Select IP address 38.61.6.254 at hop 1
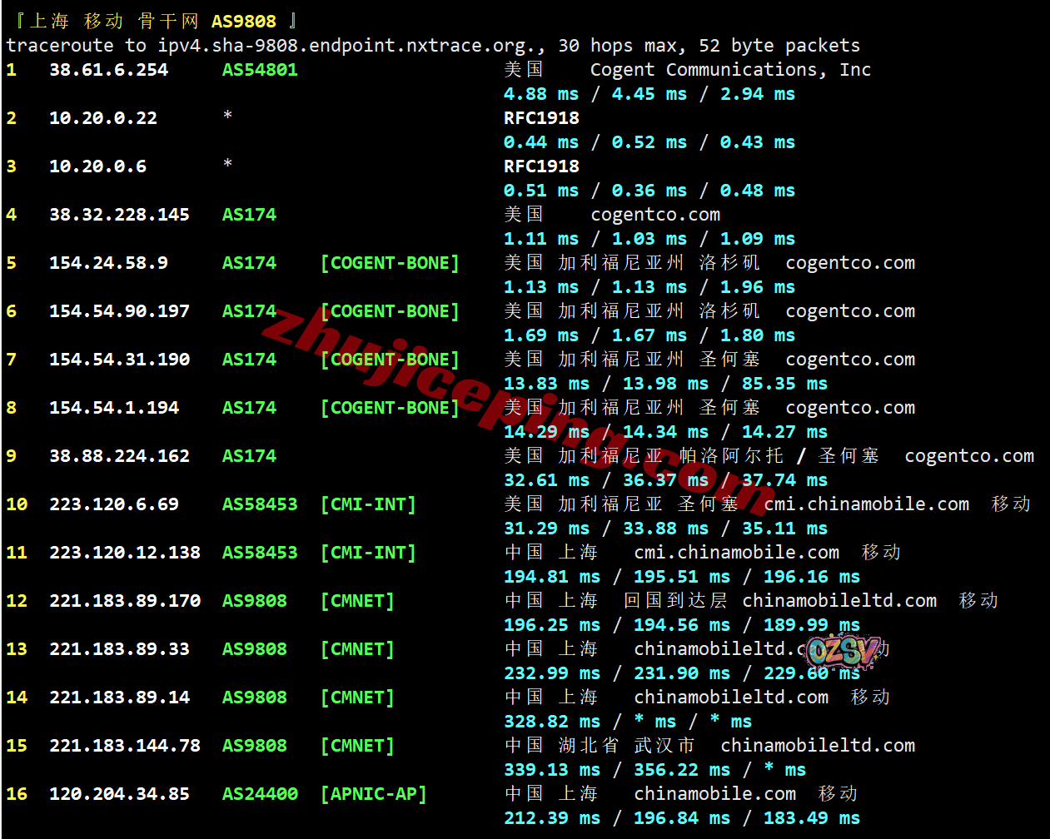This screenshot has width=1050, height=839. coord(108,70)
